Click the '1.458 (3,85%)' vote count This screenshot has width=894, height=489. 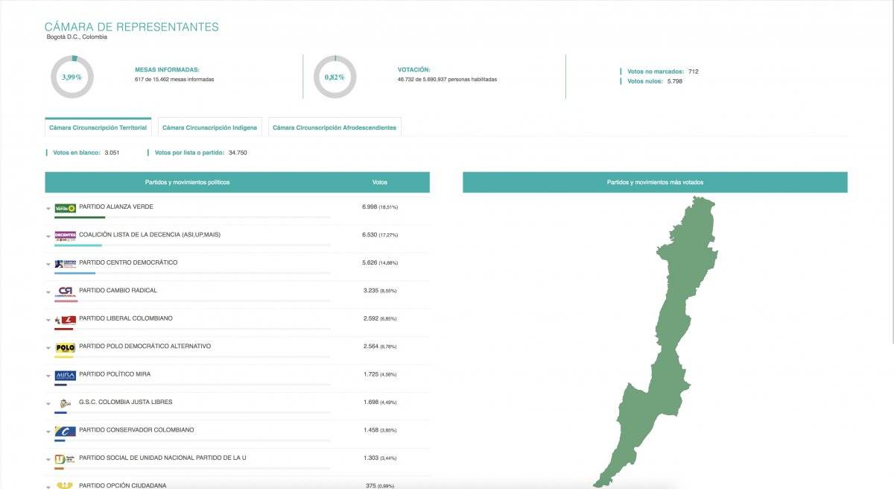pyautogui.click(x=380, y=430)
